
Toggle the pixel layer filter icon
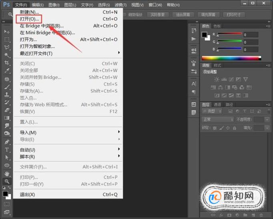tap(230, 111)
